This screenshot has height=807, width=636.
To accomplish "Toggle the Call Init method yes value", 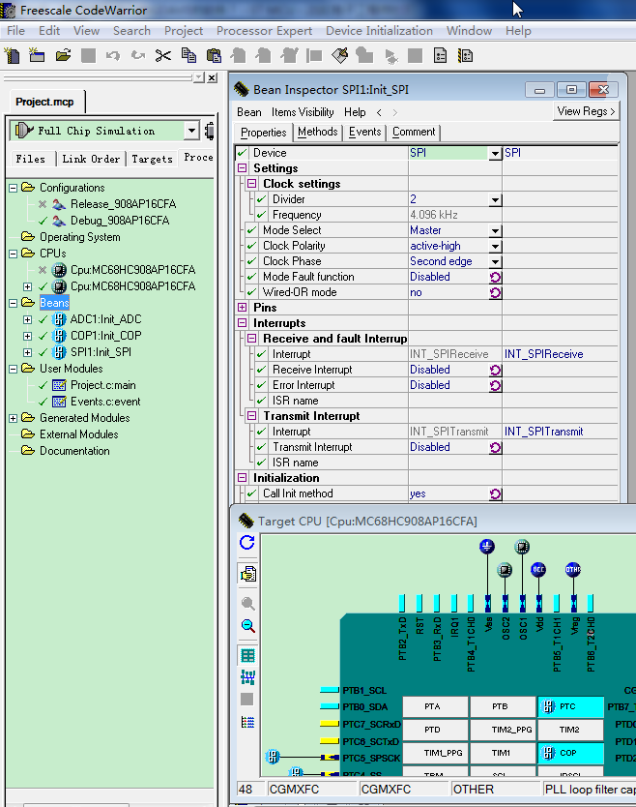I will [495, 494].
